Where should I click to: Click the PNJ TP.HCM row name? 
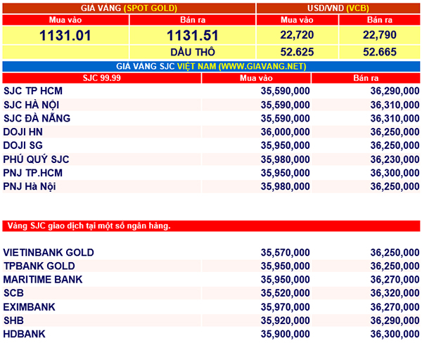pos(33,173)
